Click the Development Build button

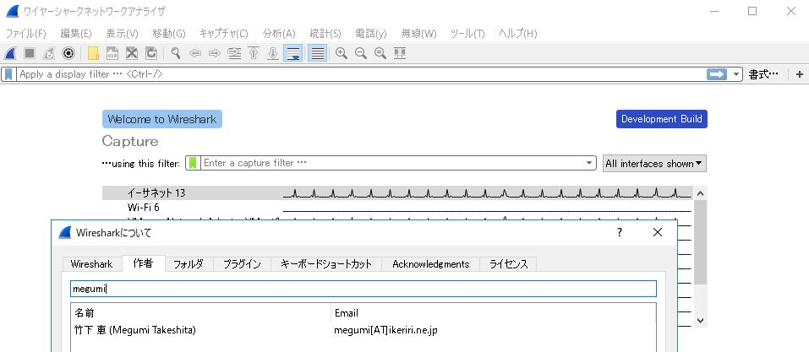[661, 119]
